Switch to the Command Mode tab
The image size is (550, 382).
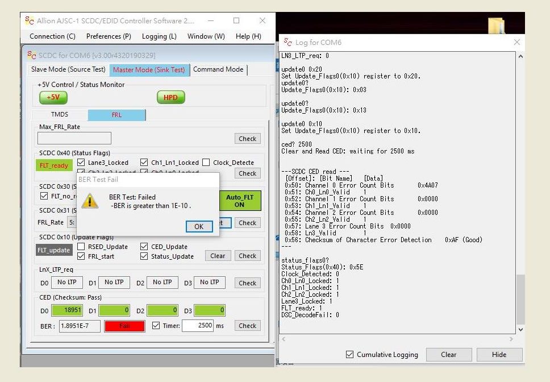tap(219, 69)
